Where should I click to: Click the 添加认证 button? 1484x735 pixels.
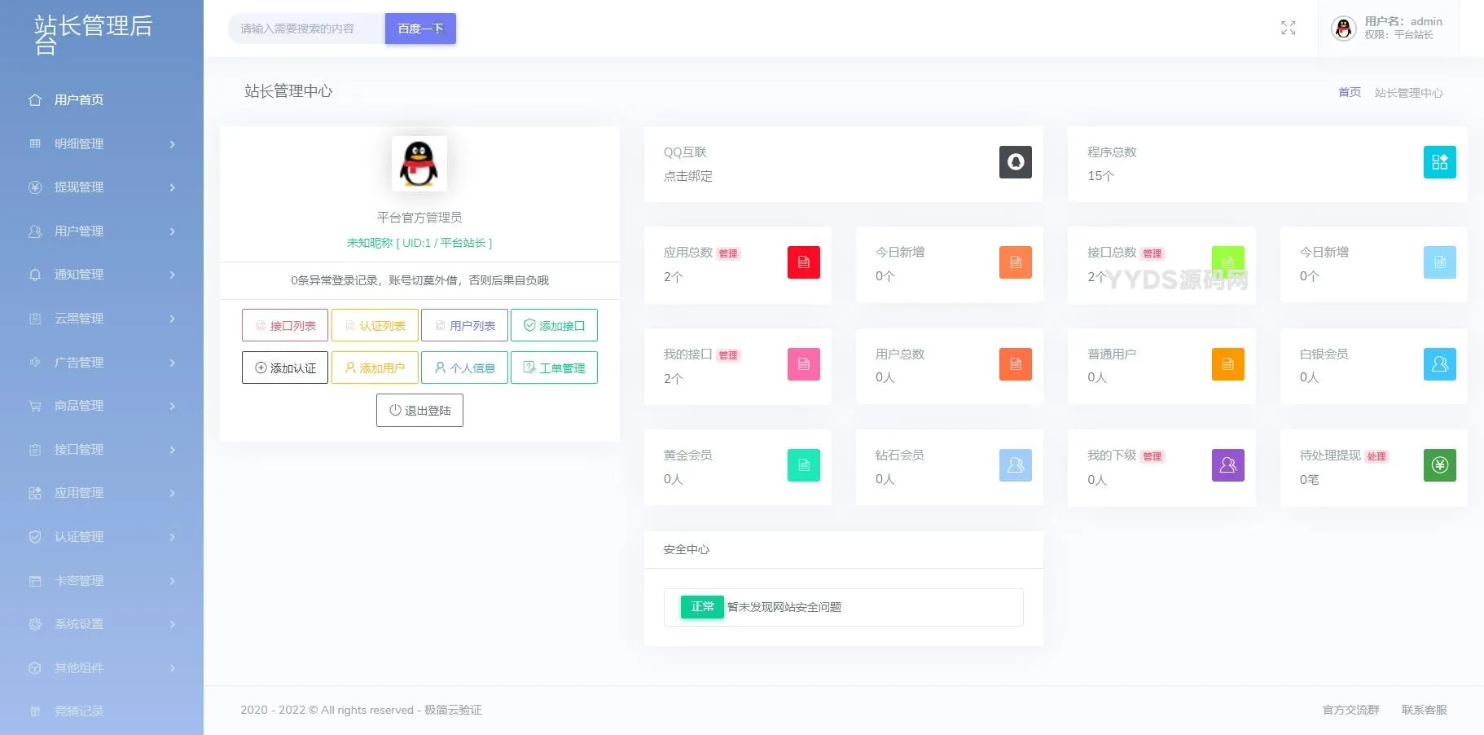pyautogui.click(x=285, y=367)
